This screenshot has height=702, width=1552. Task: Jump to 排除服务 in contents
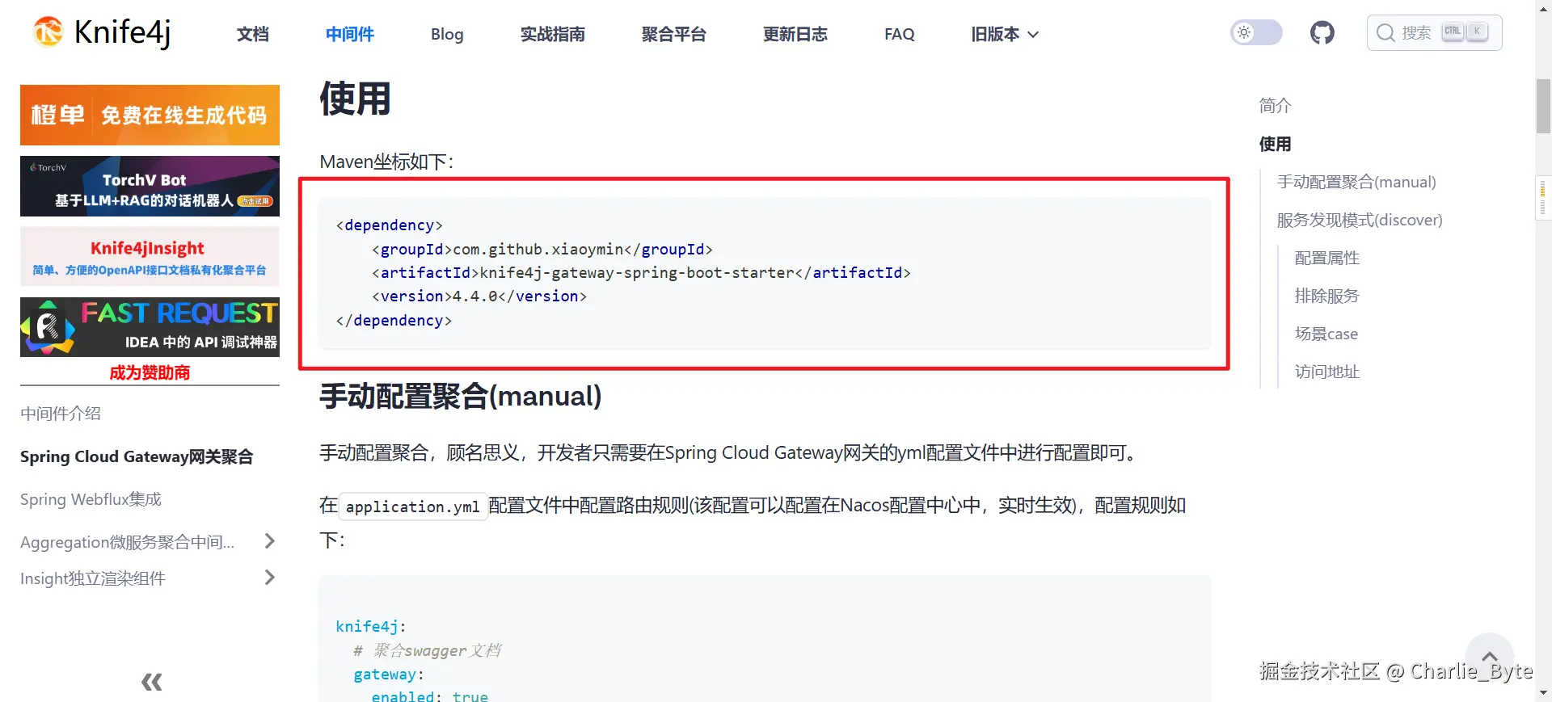coord(1326,296)
